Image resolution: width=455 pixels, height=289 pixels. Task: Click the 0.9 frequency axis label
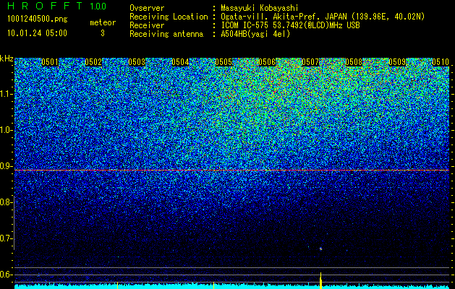click(6, 166)
